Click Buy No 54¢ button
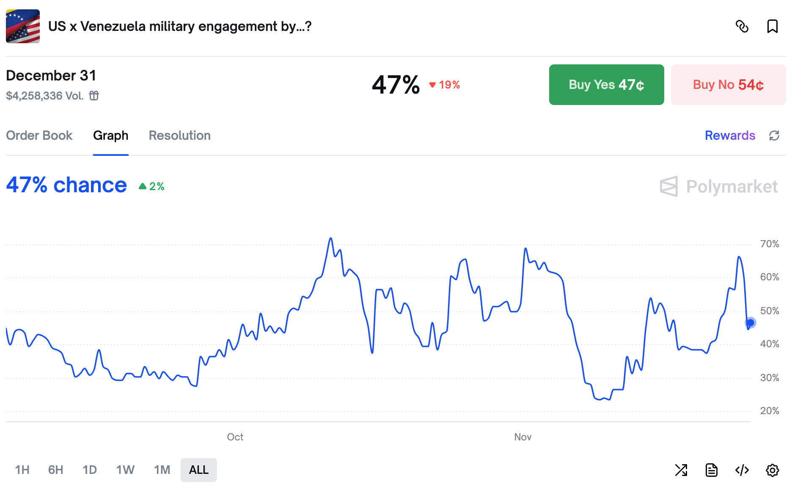The width and height of the screenshot is (792, 487). click(x=728, y=85)
